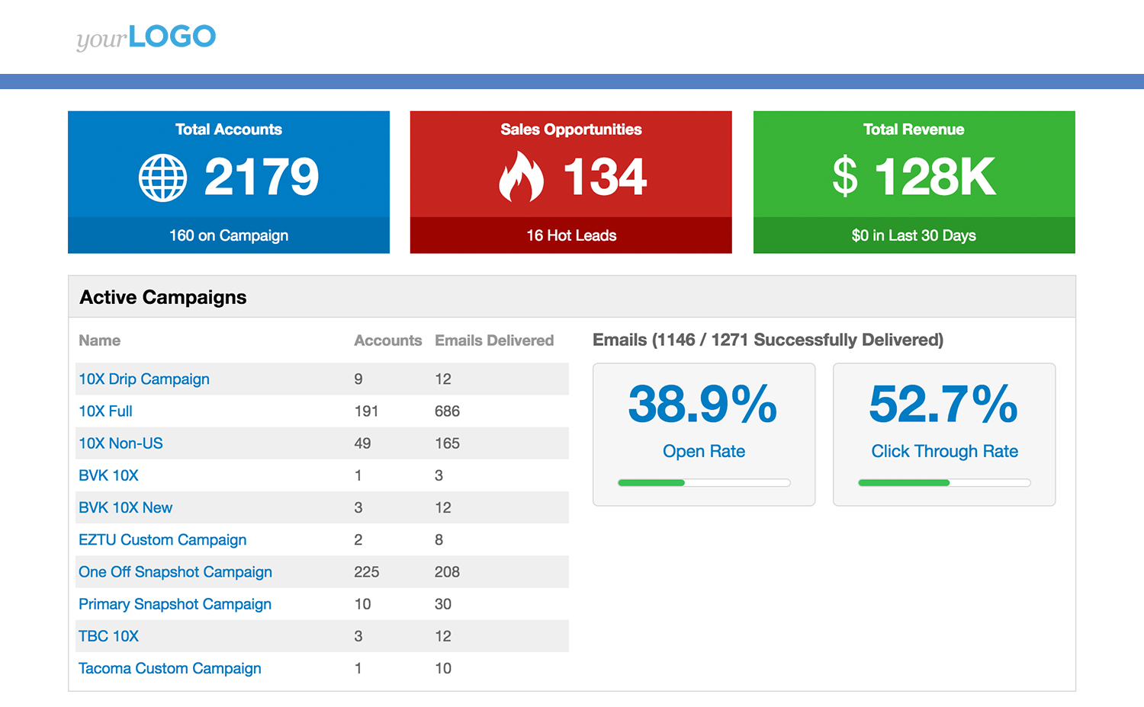1144x707 pixels.
Task: Click the flame icon in Sales Opportunities
Action: pos(521,177)
